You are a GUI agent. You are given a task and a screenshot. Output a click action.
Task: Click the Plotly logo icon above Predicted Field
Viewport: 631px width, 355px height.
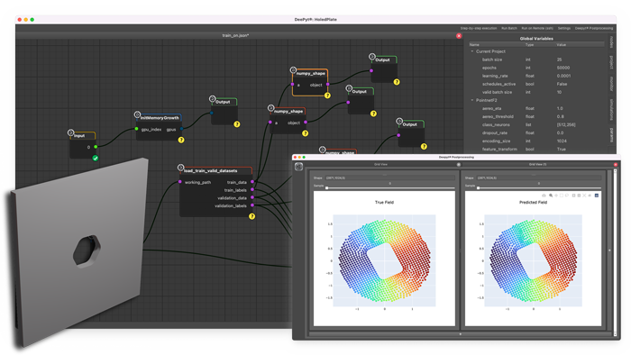[x=597, y=196]
